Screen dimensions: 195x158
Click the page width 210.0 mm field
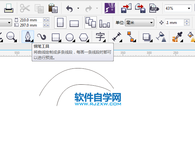30,20
